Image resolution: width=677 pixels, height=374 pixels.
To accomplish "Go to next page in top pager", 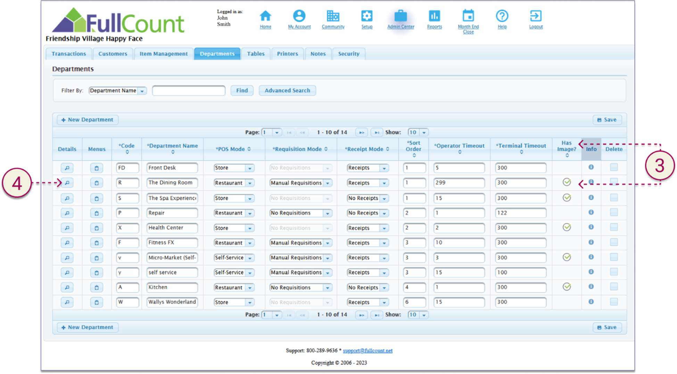I will pos(361,132).
